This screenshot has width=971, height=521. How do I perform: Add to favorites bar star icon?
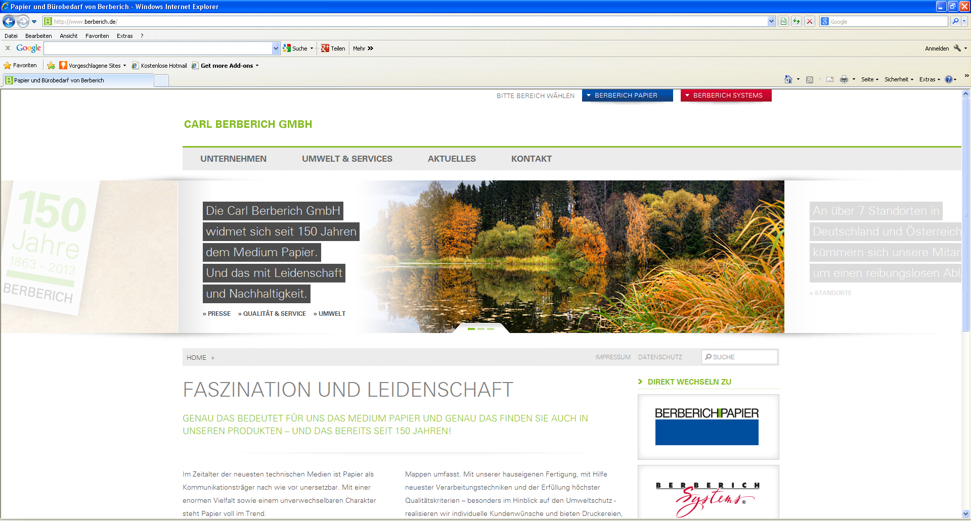click(x=51, y=65)
